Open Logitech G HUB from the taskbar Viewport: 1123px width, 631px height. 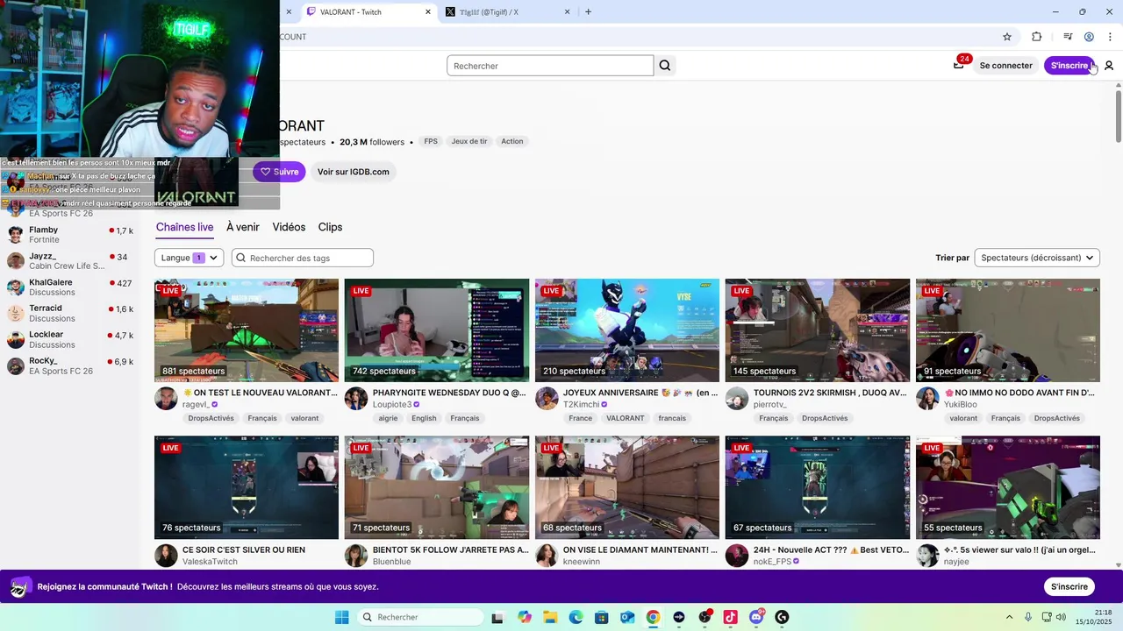point(782,617)
